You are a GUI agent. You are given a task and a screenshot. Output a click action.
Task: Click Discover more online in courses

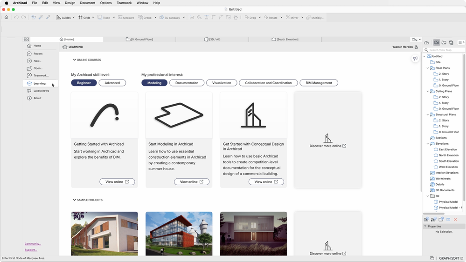[x=328, y=146]
